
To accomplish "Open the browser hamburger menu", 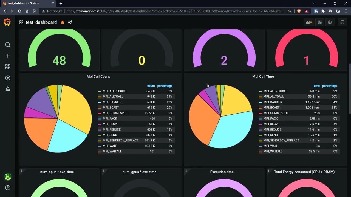I will point(346,11).
